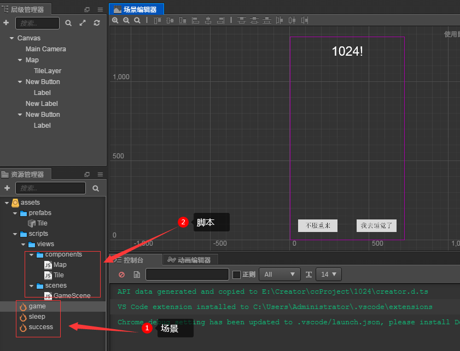This screenshot has height=351, width=460.
Task: Select the success scene asset
Action: (x=41, y=328)
